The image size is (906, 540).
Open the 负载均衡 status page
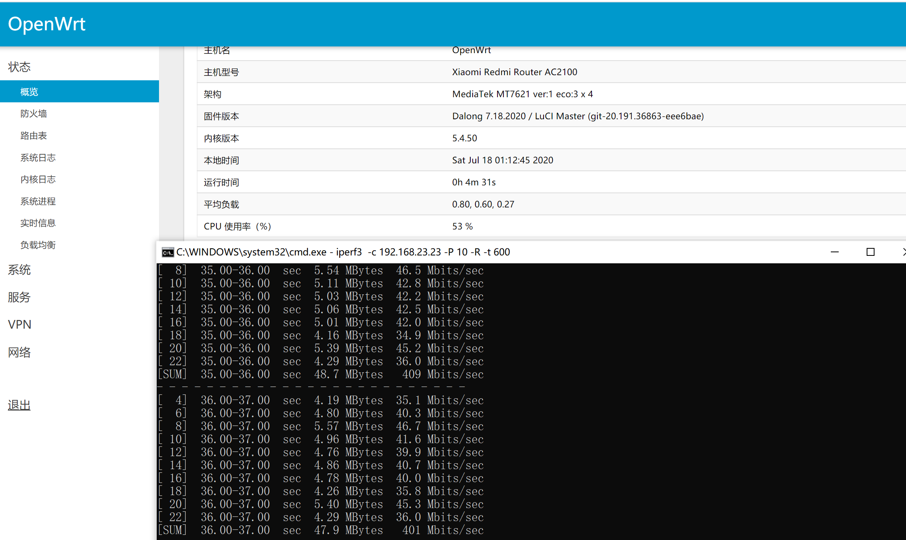[x=38, y=245]
